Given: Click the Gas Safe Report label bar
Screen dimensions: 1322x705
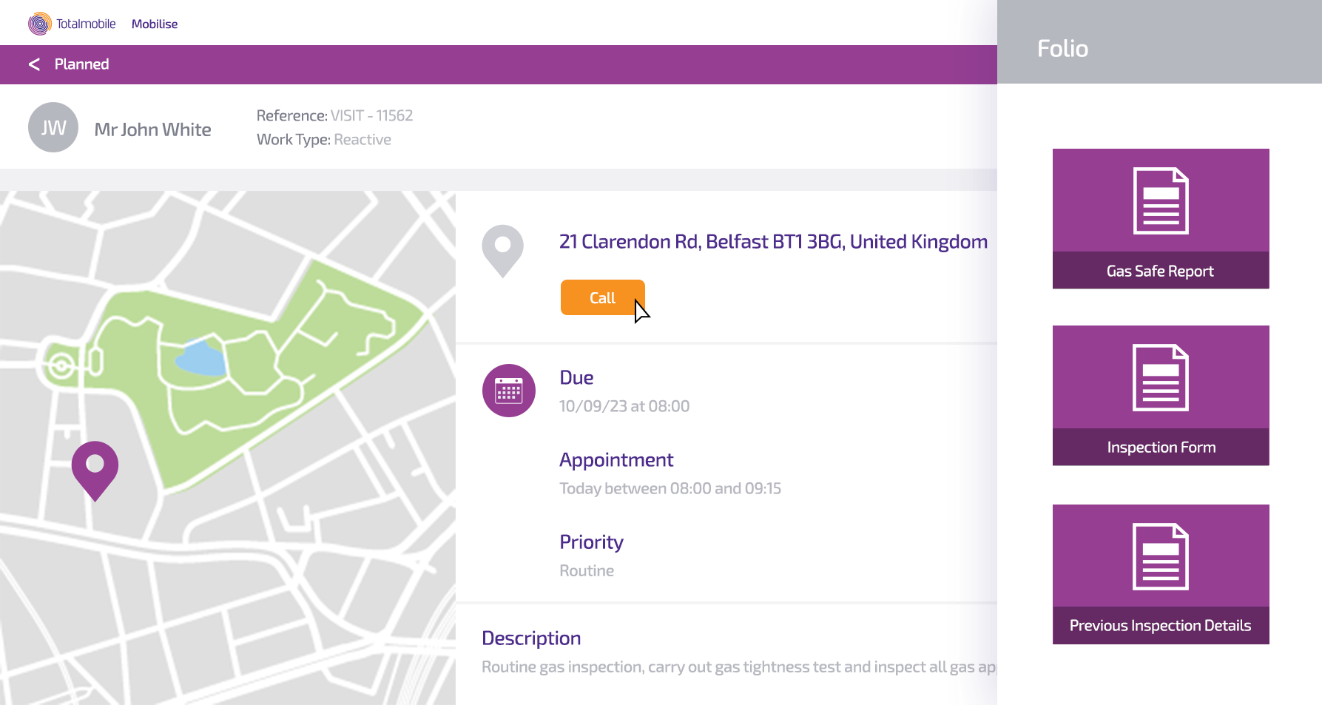Looking at the screenshot, I should pyautogui.click(x=1161, y=271).
